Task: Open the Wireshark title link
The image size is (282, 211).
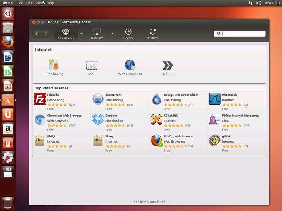Action: pyautogui.click(x=229, y=95)
